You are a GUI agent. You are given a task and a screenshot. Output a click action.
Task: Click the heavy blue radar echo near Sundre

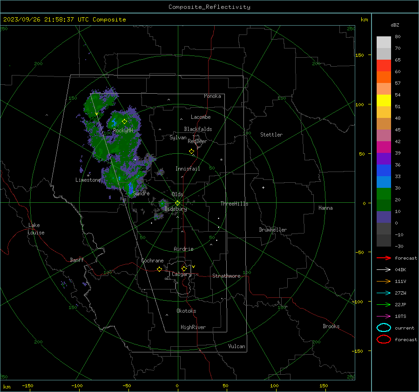coord(131,188)
